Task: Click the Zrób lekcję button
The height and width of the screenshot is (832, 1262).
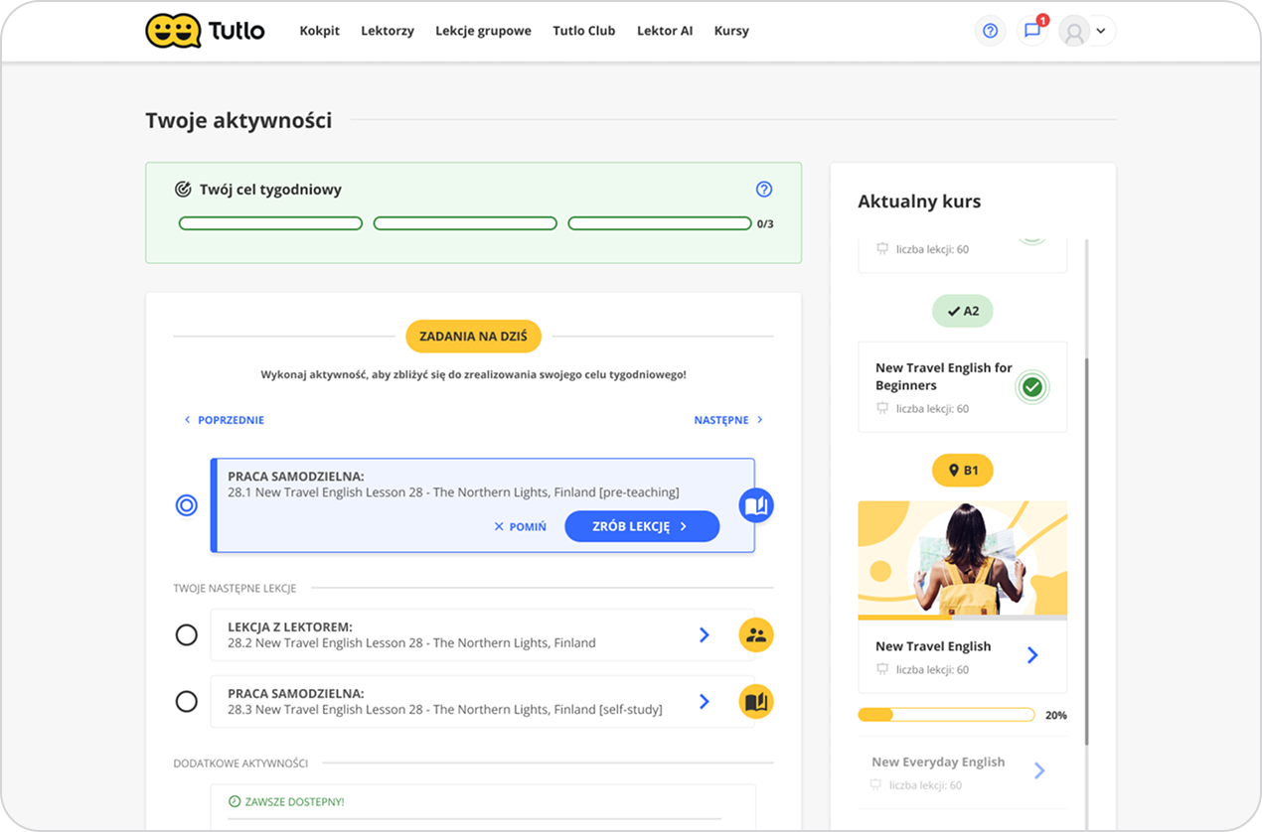Action: [642, 526]
